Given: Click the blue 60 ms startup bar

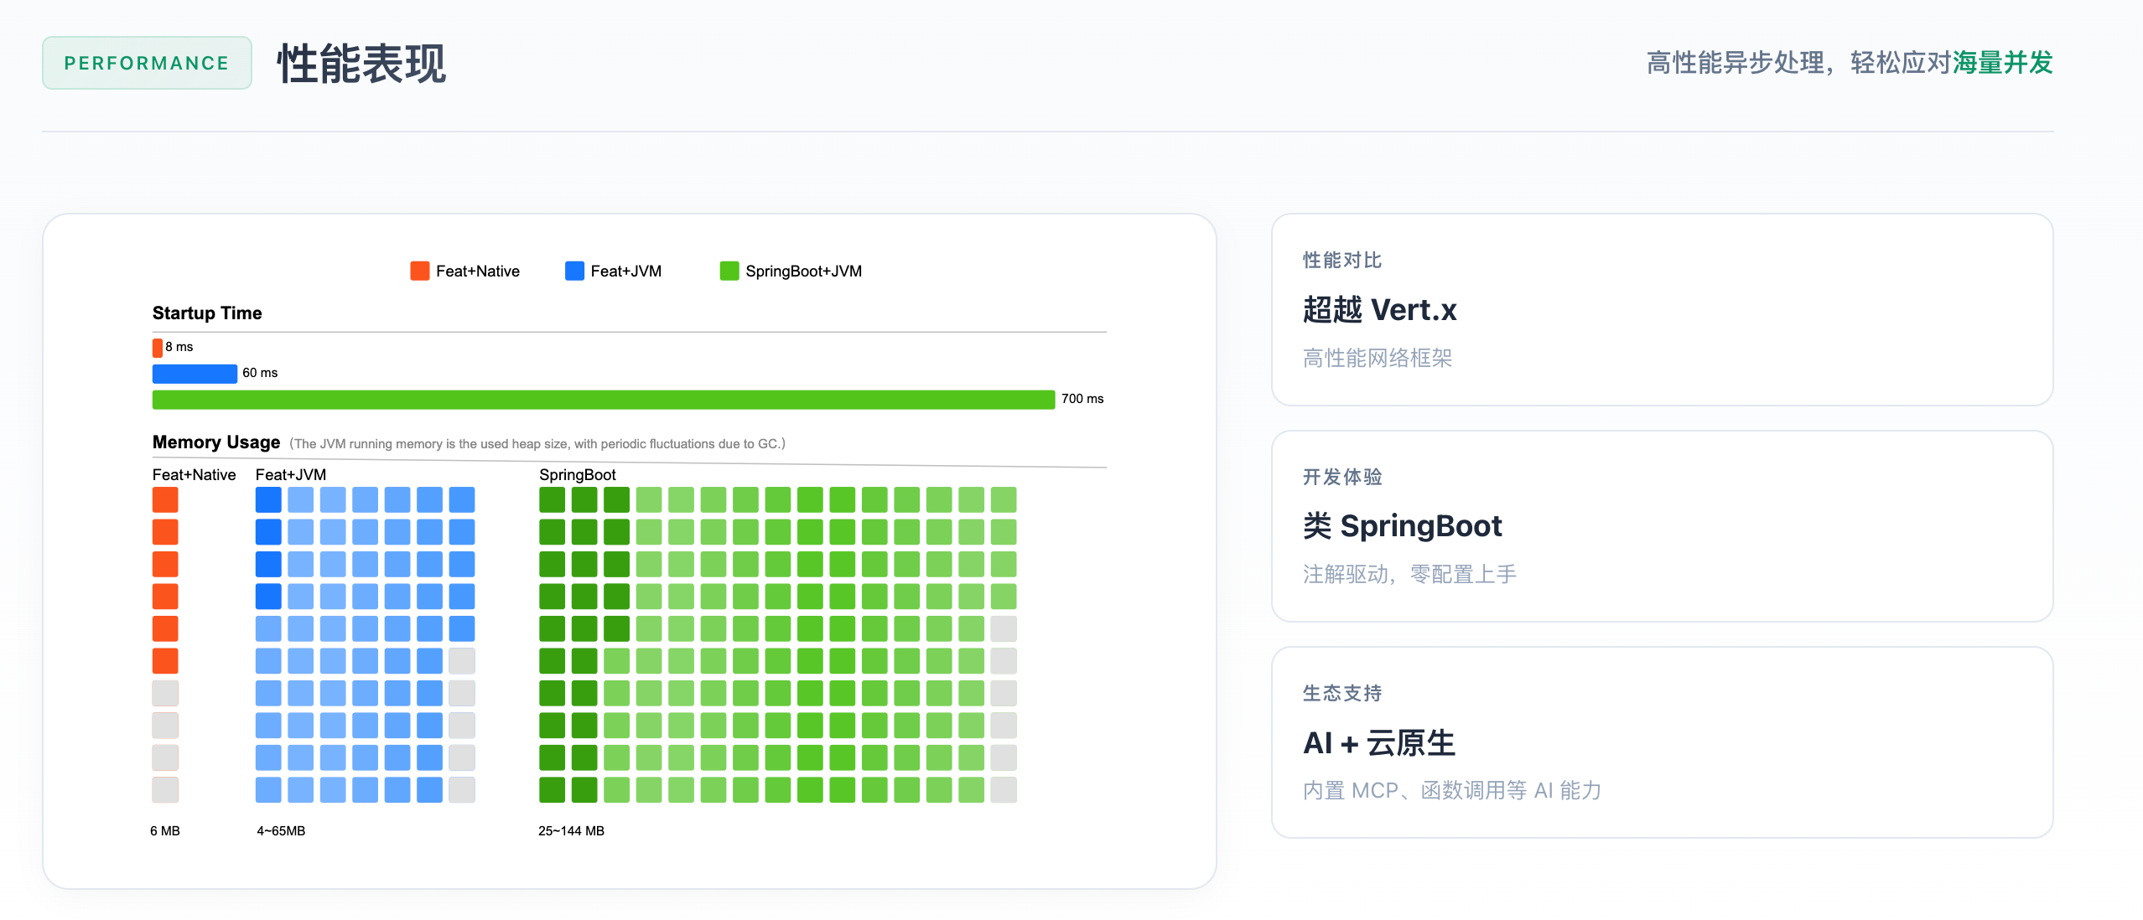Looking at the screenshot, I should 195,374.
